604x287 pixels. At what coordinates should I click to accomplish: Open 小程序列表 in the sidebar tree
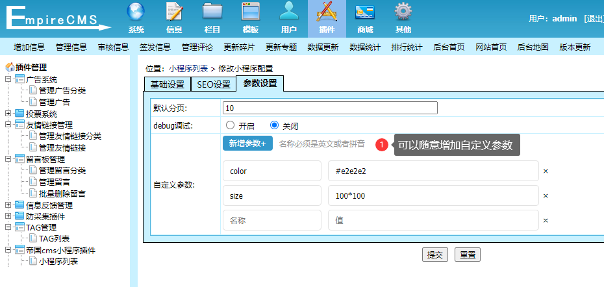click(x=58, y=262)
